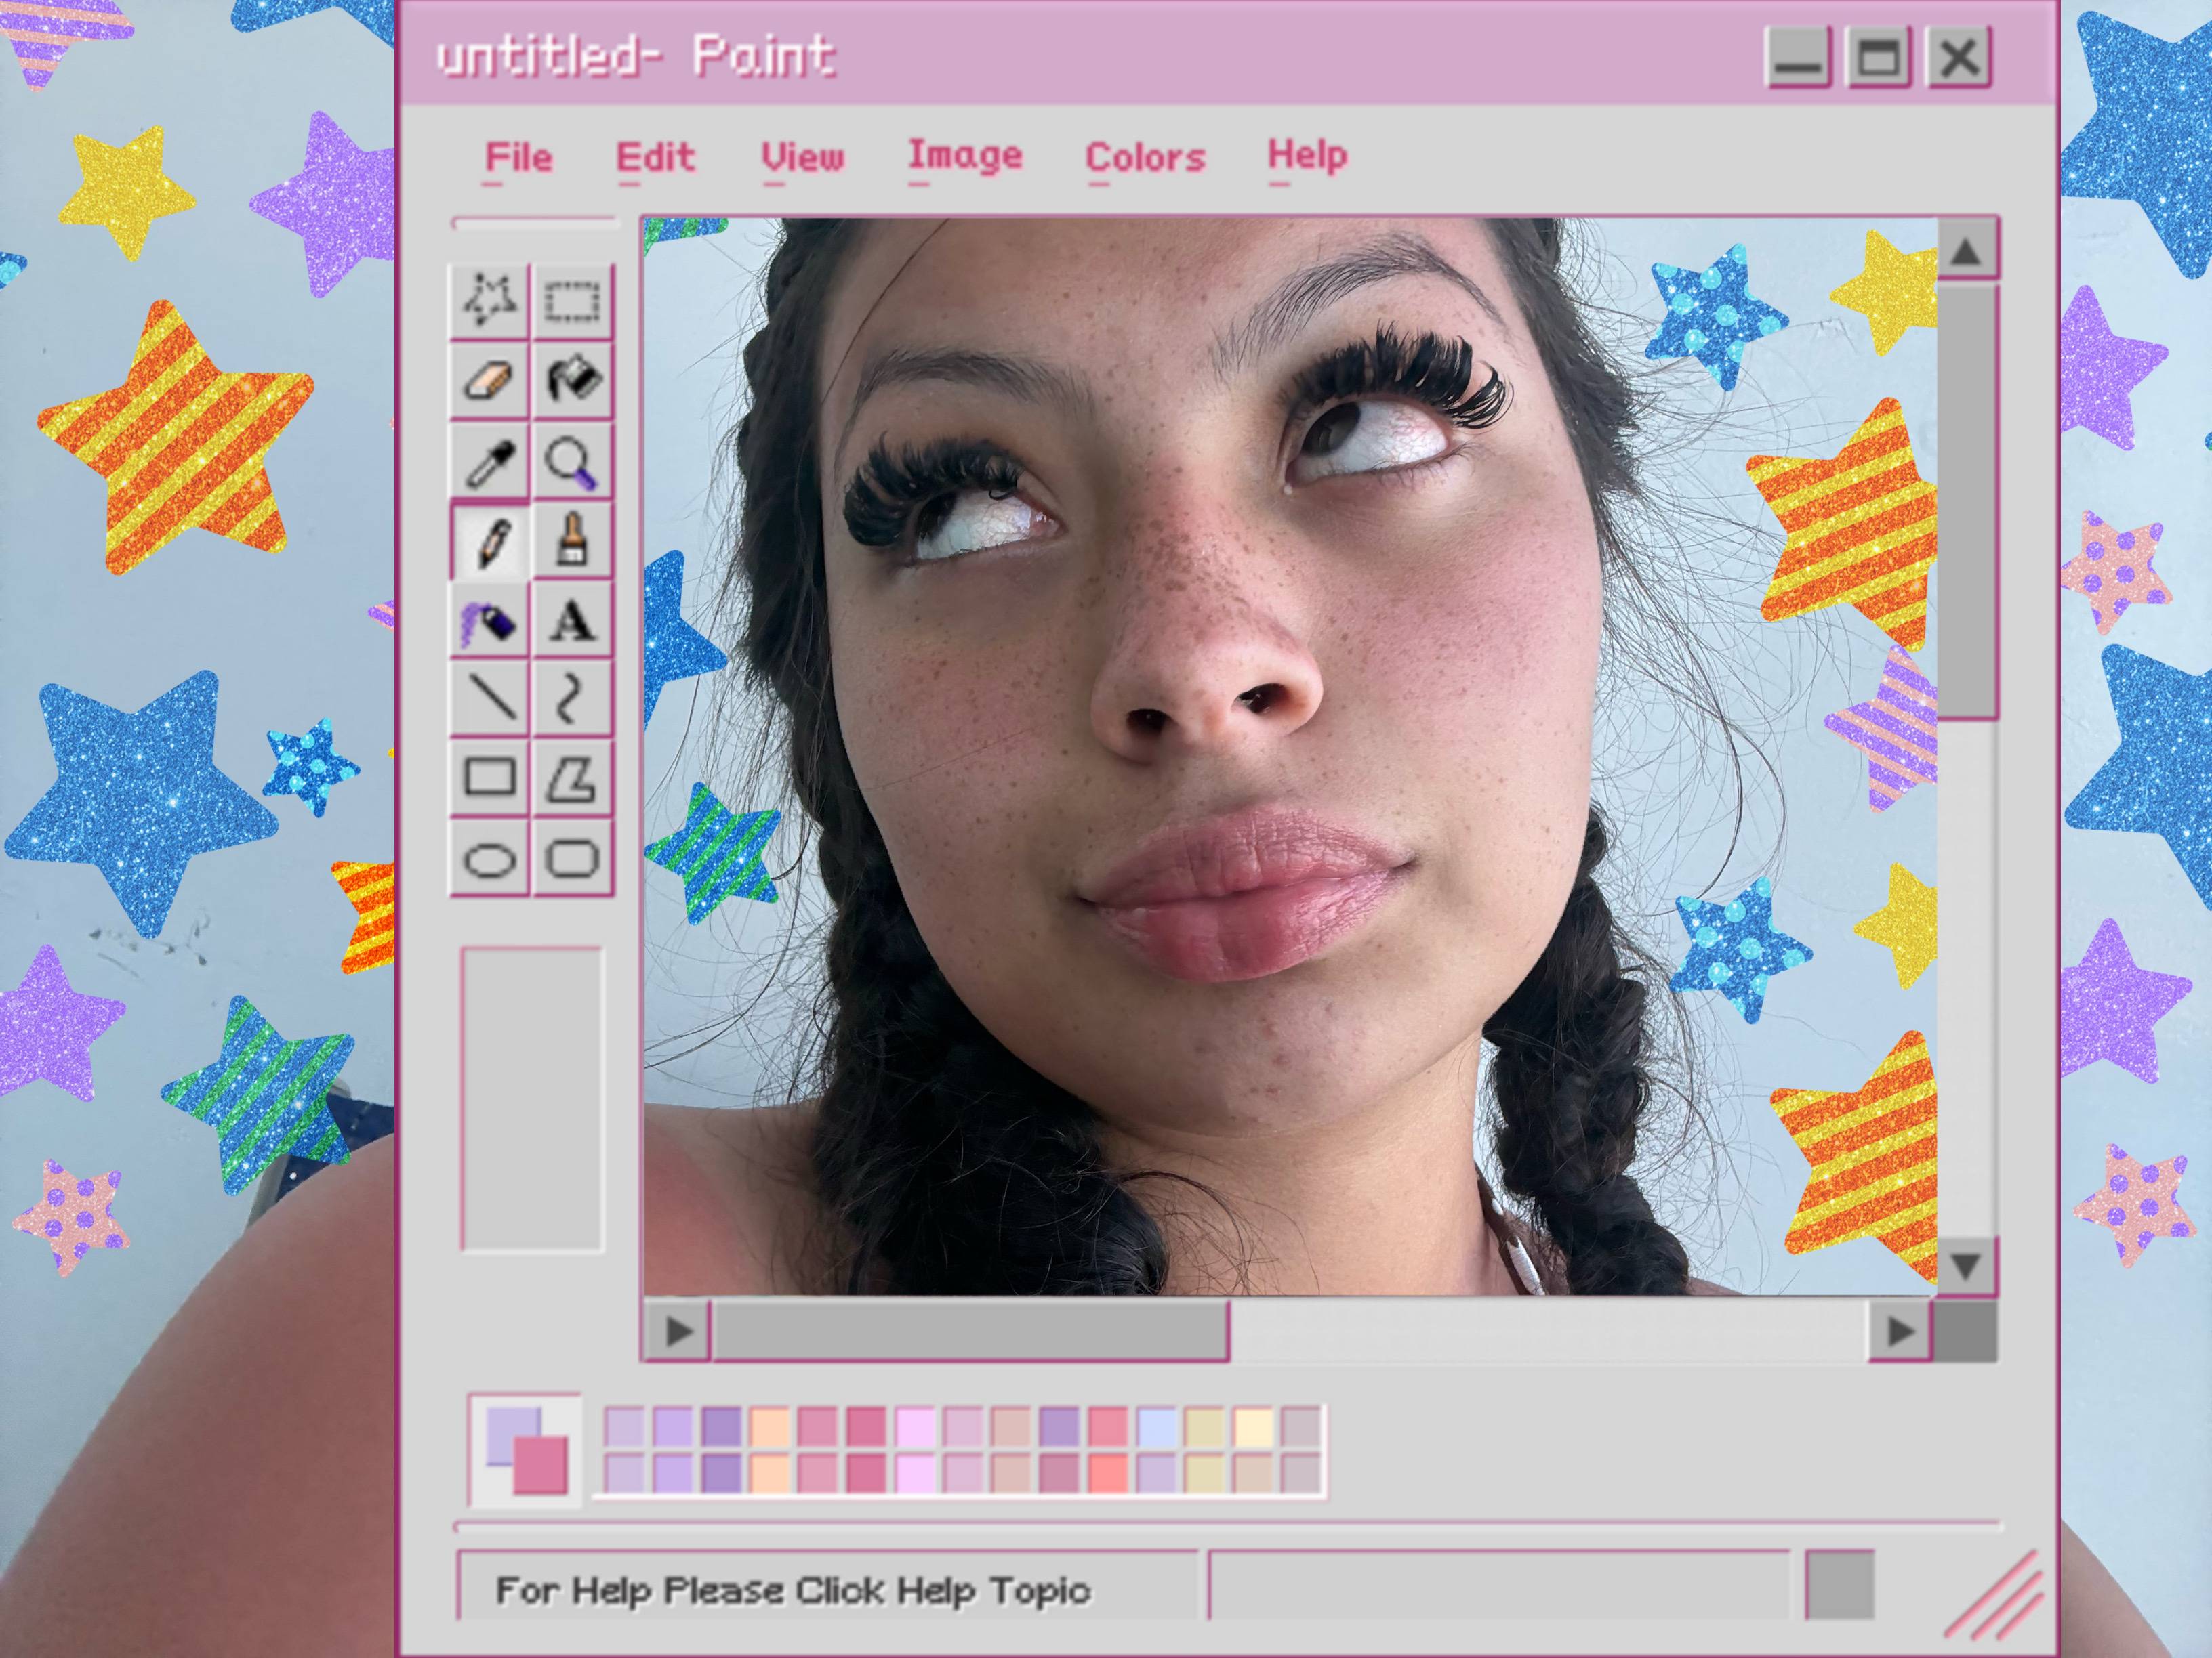This screenshot has height=1658, width=2212.
Task: Select the free-form star selection tool
Action: [x=489, y=300]
